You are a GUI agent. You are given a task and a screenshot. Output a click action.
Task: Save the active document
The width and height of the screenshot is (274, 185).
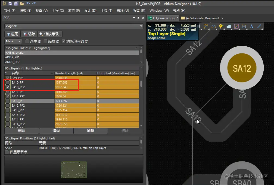tap(10, 3)
